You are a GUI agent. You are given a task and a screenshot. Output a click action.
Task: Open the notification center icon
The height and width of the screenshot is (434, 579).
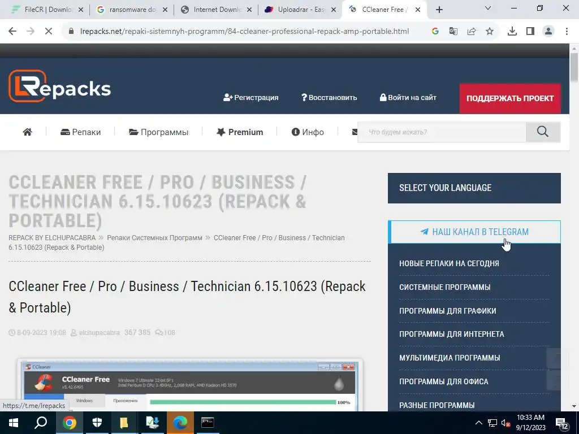click(x=563, y=424)
